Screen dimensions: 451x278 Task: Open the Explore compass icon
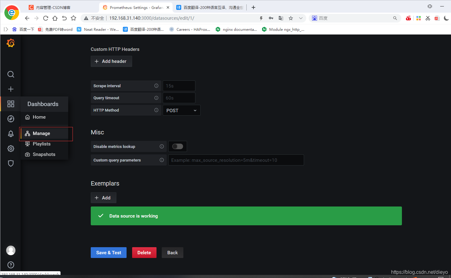(11, 119)
